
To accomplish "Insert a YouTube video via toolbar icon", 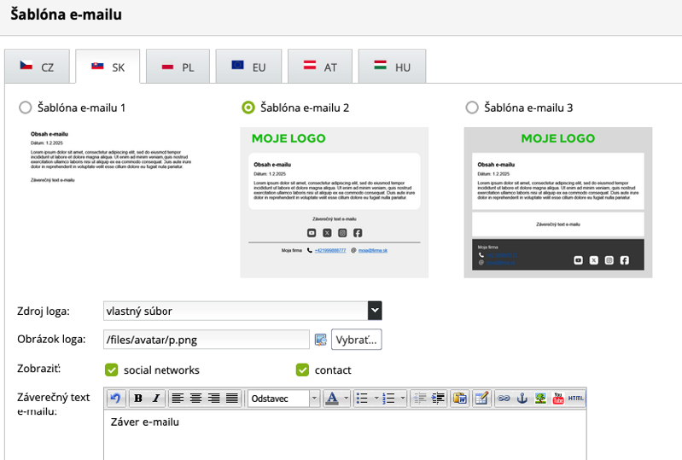I will point(558,399).
